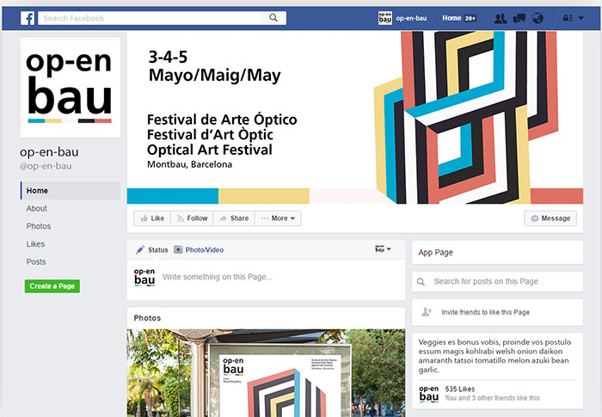Click the Facebook logo icon
Screen dimensions: 602x417
(x=28, y=18)
